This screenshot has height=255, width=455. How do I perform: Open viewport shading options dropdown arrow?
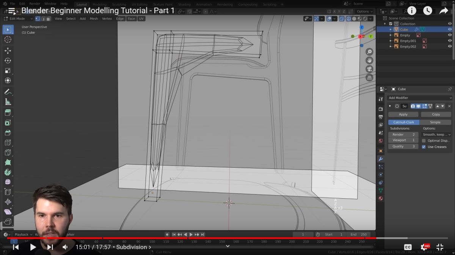click(x=370, y=19)
